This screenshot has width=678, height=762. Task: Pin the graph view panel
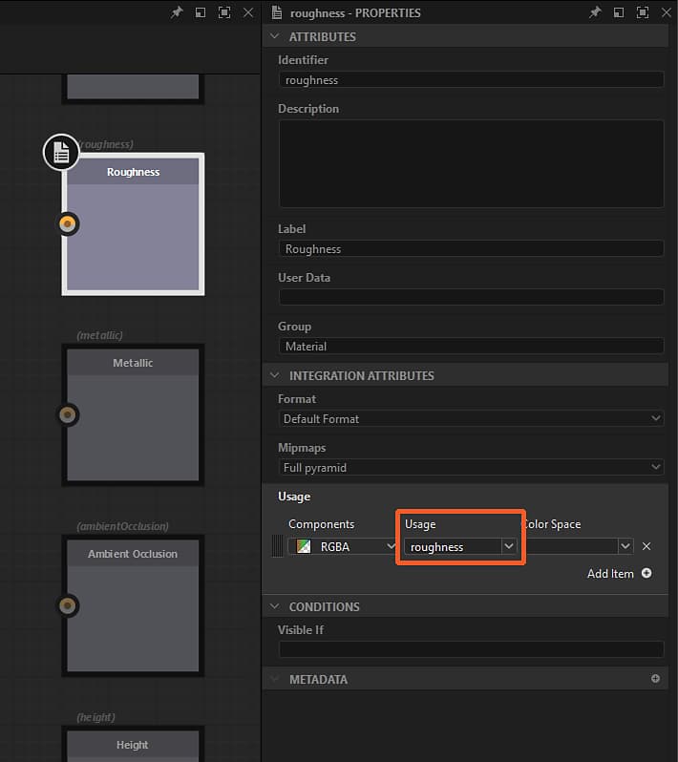(177, 12)
